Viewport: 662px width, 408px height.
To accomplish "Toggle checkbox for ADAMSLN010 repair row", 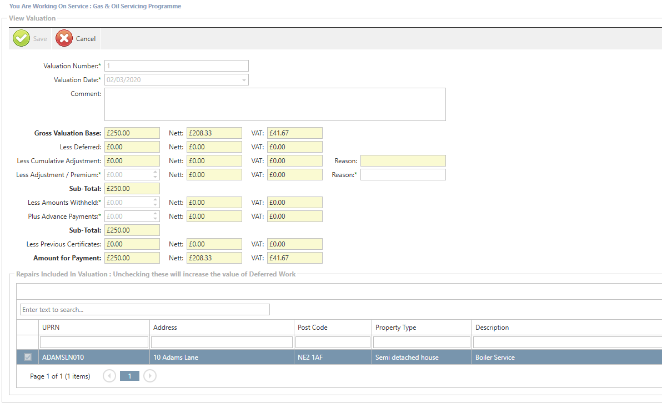I will pyautogui.click(x=28, y=357).
